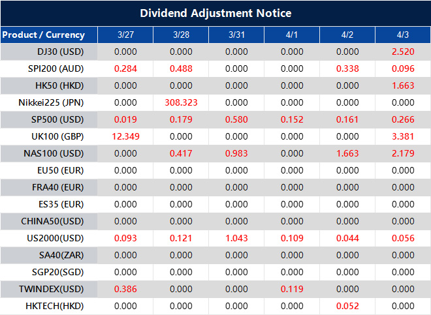
Task: Click the red 308.323 Nikkei225 value
Action: click(x=181, y=102)
